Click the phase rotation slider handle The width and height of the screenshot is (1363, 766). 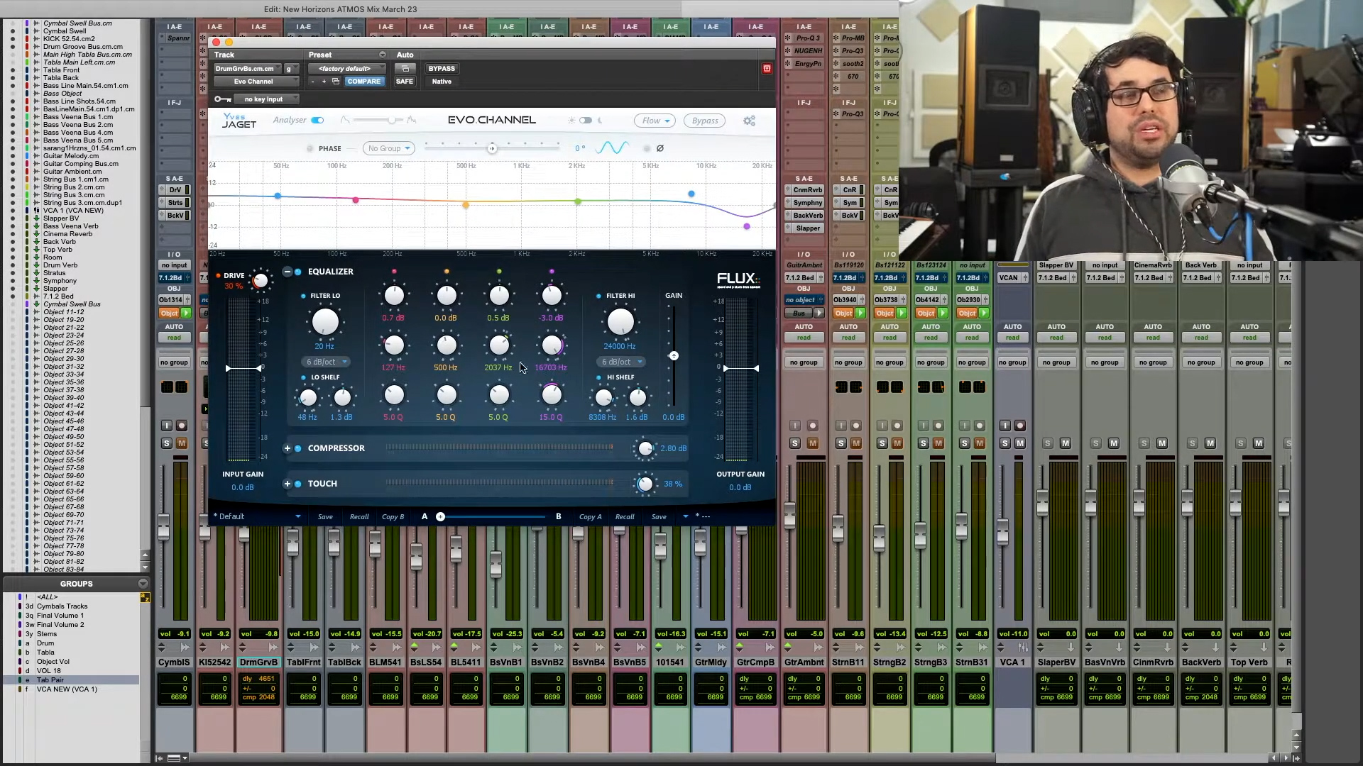coord(492,148)
